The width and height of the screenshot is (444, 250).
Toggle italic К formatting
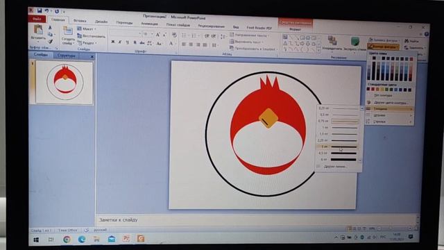click(120, 42)
